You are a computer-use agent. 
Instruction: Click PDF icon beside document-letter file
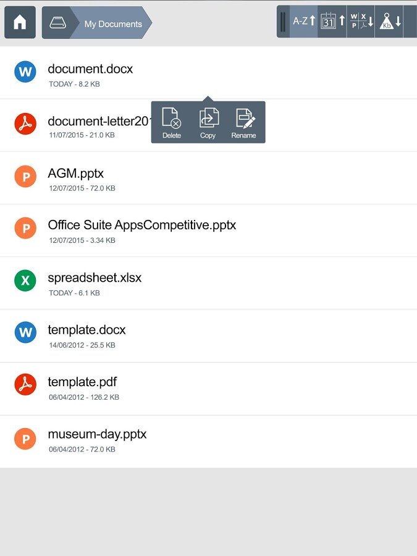coord(25,124)
